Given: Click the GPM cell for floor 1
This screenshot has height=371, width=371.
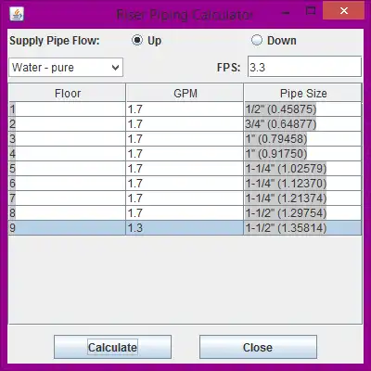Looking at the screenshot, I should (x=185, y=109).
